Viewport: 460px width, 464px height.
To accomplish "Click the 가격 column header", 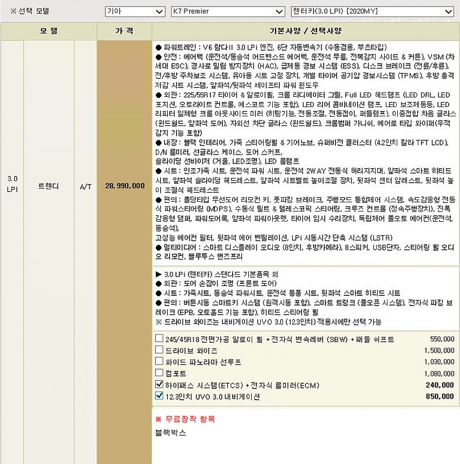I will pyautogui.click(x=124, y=31).
